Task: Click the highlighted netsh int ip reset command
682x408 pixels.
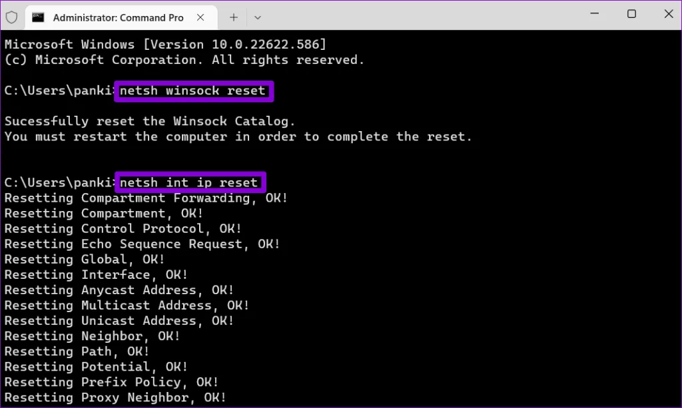Action: click(189, 182)
